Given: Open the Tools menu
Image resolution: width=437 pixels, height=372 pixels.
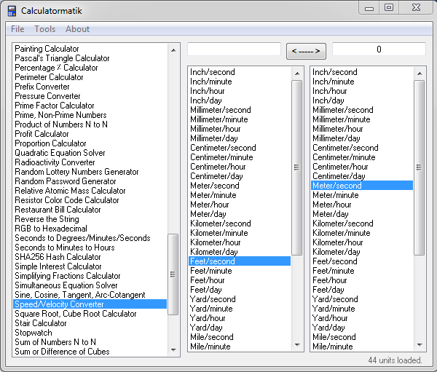Looking at the screenshot, I should point(45,29).
